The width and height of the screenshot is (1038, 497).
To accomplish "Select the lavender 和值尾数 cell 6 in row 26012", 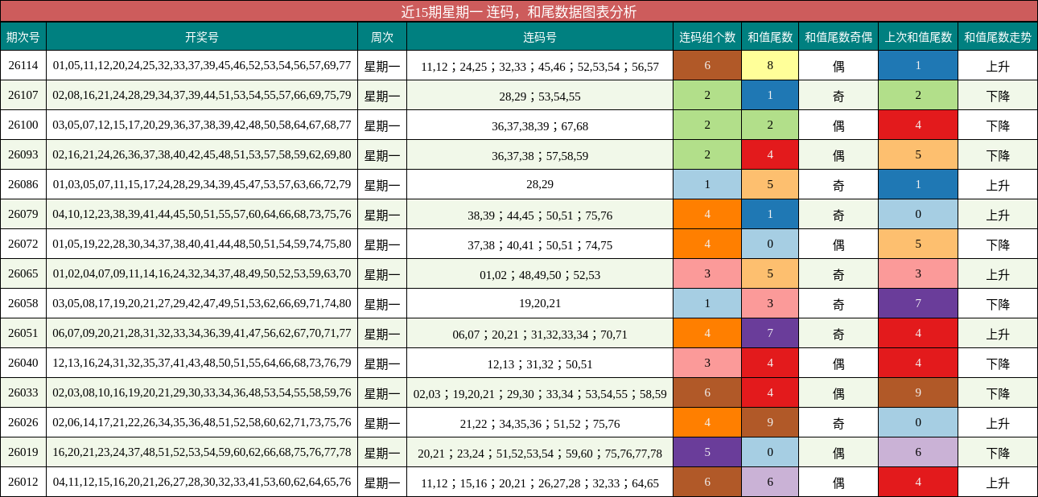I will 770,482.
